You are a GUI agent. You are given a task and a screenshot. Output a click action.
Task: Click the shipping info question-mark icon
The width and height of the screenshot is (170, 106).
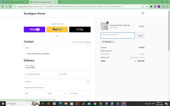pyautogui.click(x=109, y=57)
